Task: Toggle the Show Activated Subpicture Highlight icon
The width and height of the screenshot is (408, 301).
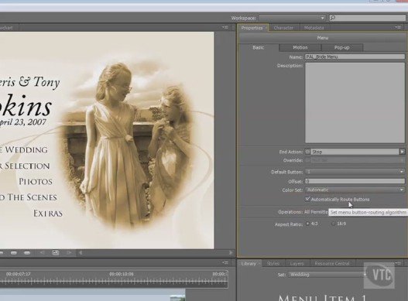Action: [x=27, y=252]
